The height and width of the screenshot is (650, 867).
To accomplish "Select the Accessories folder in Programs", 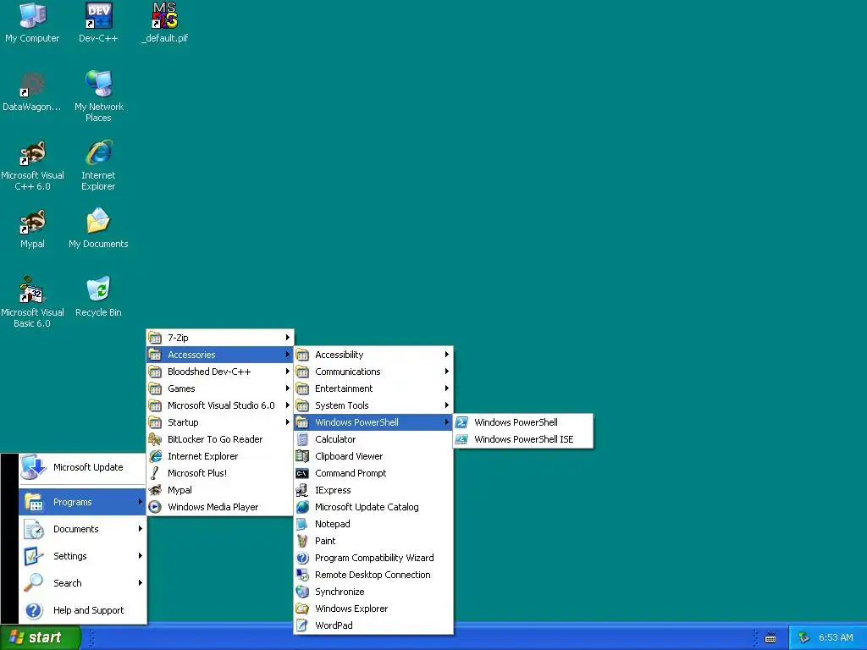I will (x=219, y=355).
